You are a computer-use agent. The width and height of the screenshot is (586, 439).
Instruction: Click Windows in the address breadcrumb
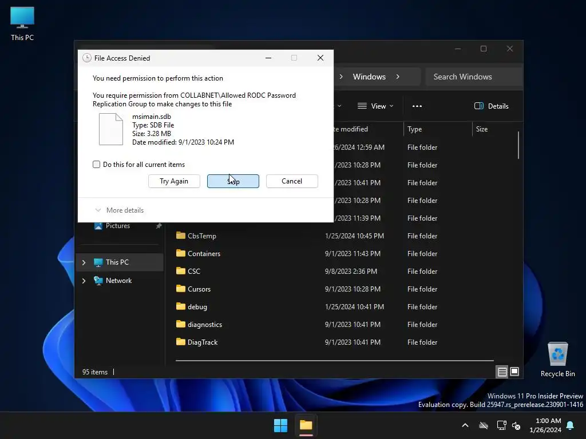[369, 77]
